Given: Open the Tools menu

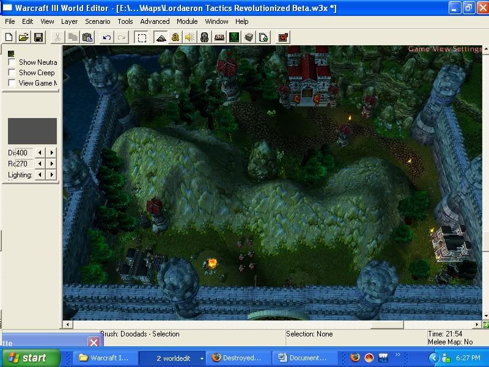Looking at the screenshot, I should (125, 21).
